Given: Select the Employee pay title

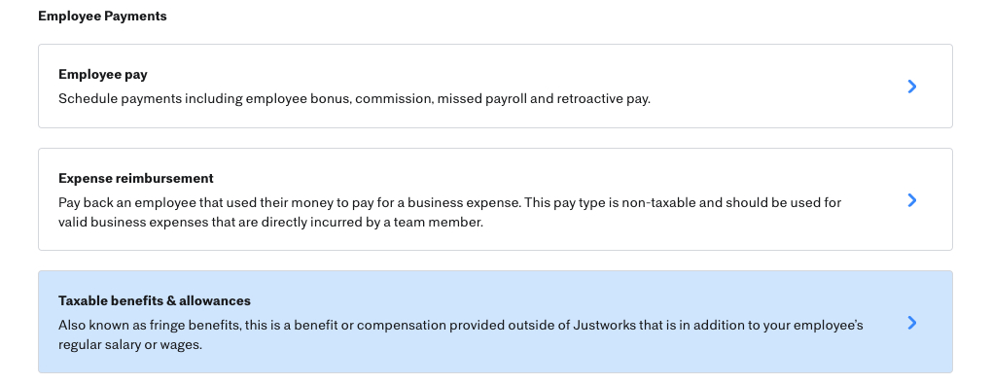Looking at the screenshot, I should coord(102,74).
